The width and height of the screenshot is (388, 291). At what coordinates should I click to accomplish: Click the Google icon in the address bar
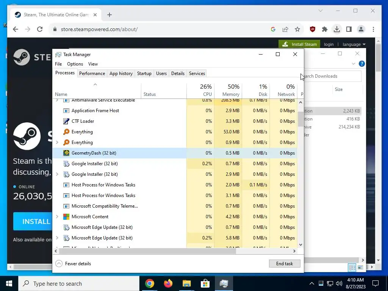[x=273, y=29]
